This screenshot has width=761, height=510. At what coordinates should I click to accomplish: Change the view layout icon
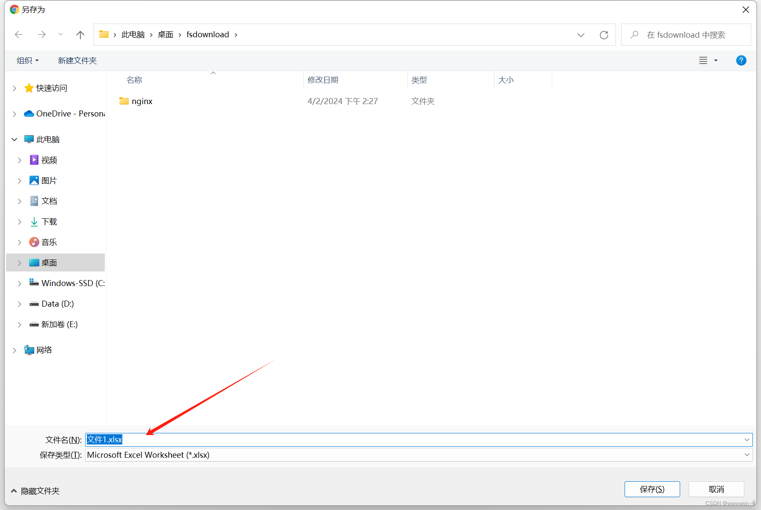coord(703,60)
